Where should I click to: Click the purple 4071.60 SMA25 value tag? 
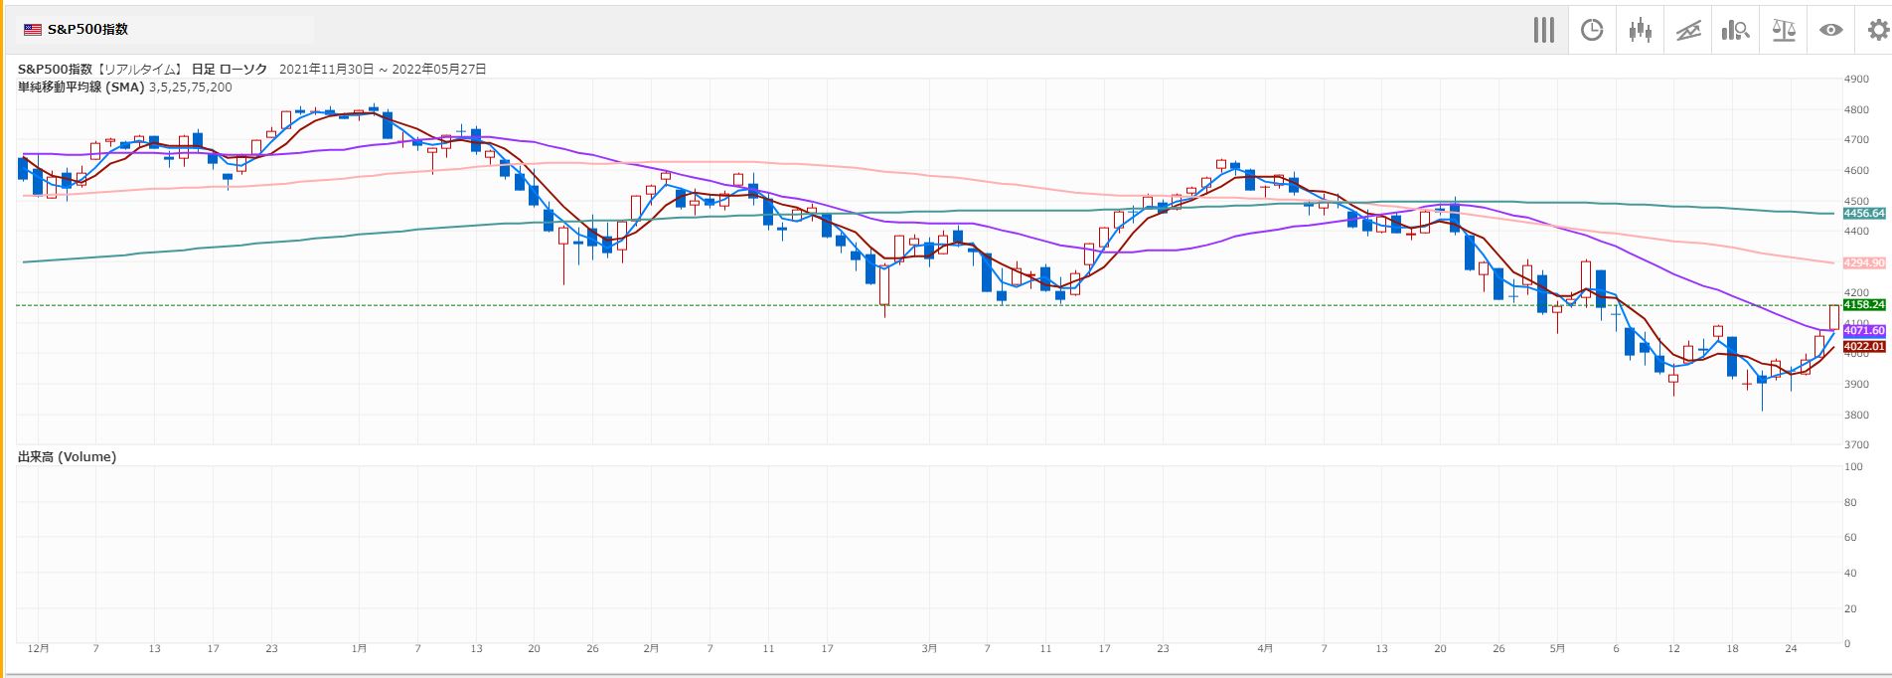1863,331
